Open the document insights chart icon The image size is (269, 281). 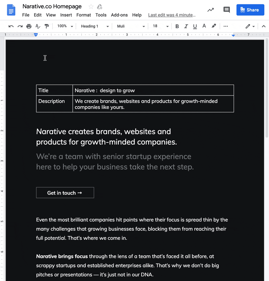210,10
